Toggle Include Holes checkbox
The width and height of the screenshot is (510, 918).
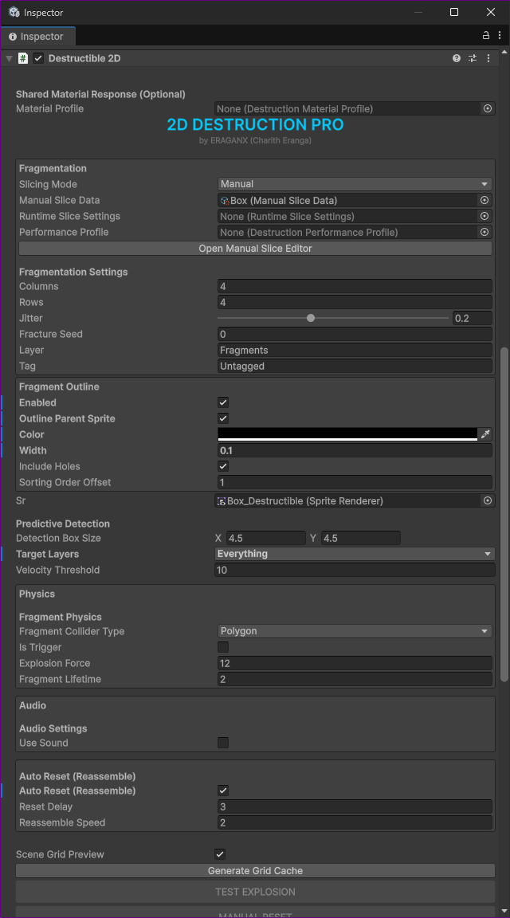pyautogui.click(x=223, y=467)
